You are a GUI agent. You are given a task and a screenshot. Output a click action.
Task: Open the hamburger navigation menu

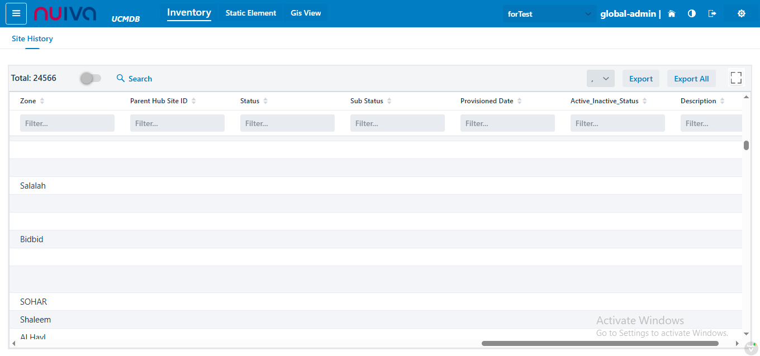[x=16, y=13]
